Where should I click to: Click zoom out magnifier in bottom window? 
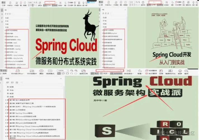(x=72, y=71)
